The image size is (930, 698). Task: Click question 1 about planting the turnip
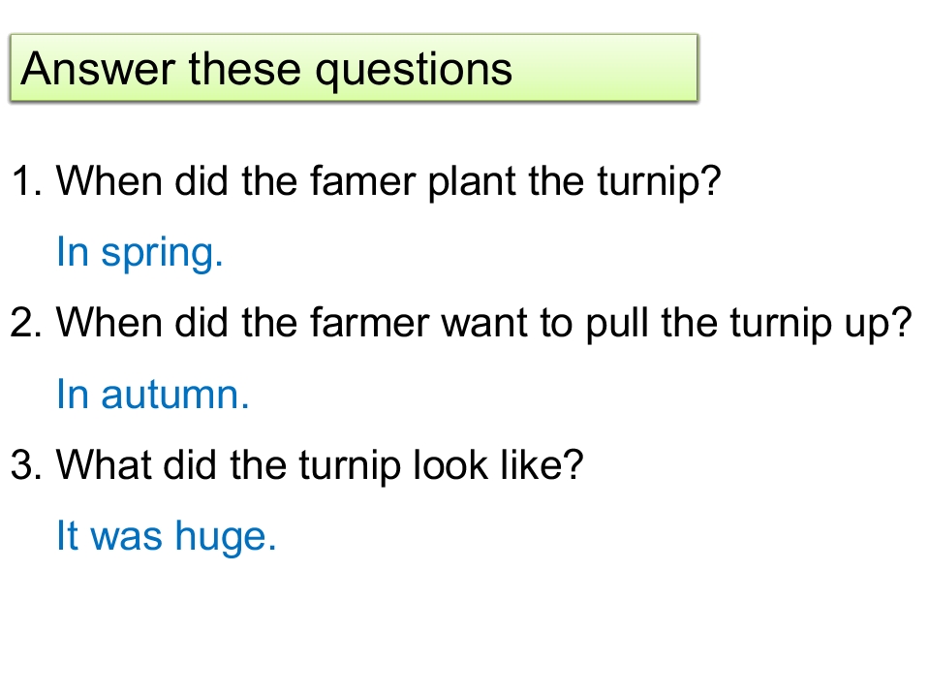(x=366, y=181)
